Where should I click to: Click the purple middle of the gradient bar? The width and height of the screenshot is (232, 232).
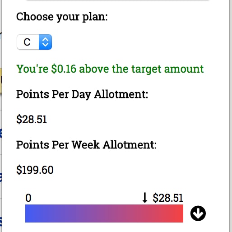pyautogui.click(x=104, y=213)
